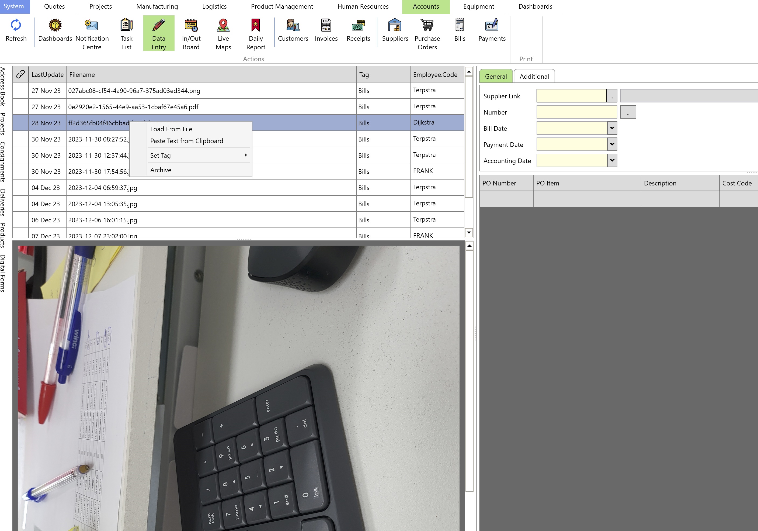Switch to the Human Resources tab
The image size is (758, 531).
pyautogui.click(x=363, y=6)
